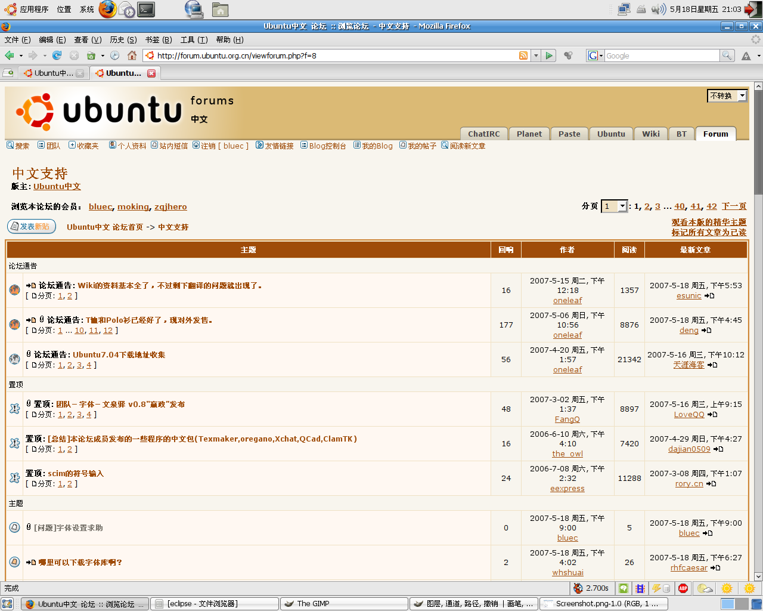The height and width of the screenshot is (611, 763).
Task: Open the 哪里可以下载字体库啊? topic
Action: pyautogui.click(x=80, y=562)
